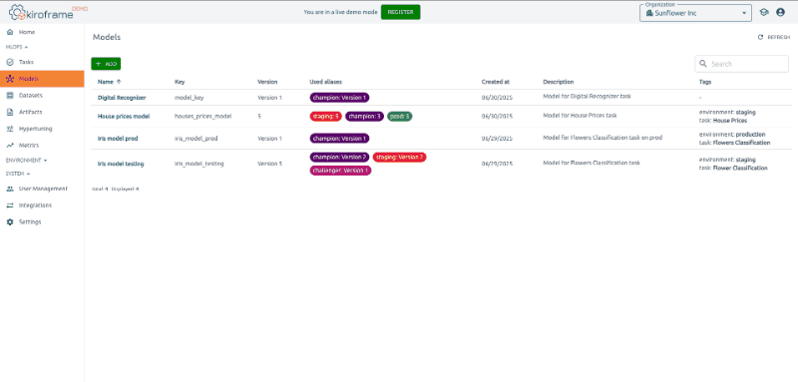Click the challenger: Version 1 alias chip

(x=340, y=171)
